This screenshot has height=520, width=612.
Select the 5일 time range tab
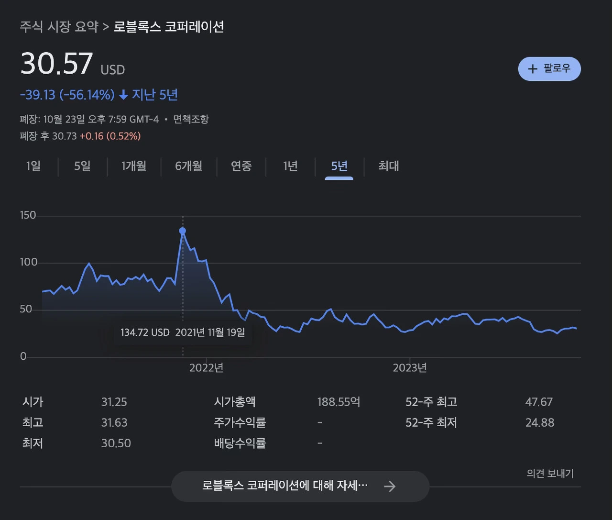pyautogui.click(x=82, y=166)
